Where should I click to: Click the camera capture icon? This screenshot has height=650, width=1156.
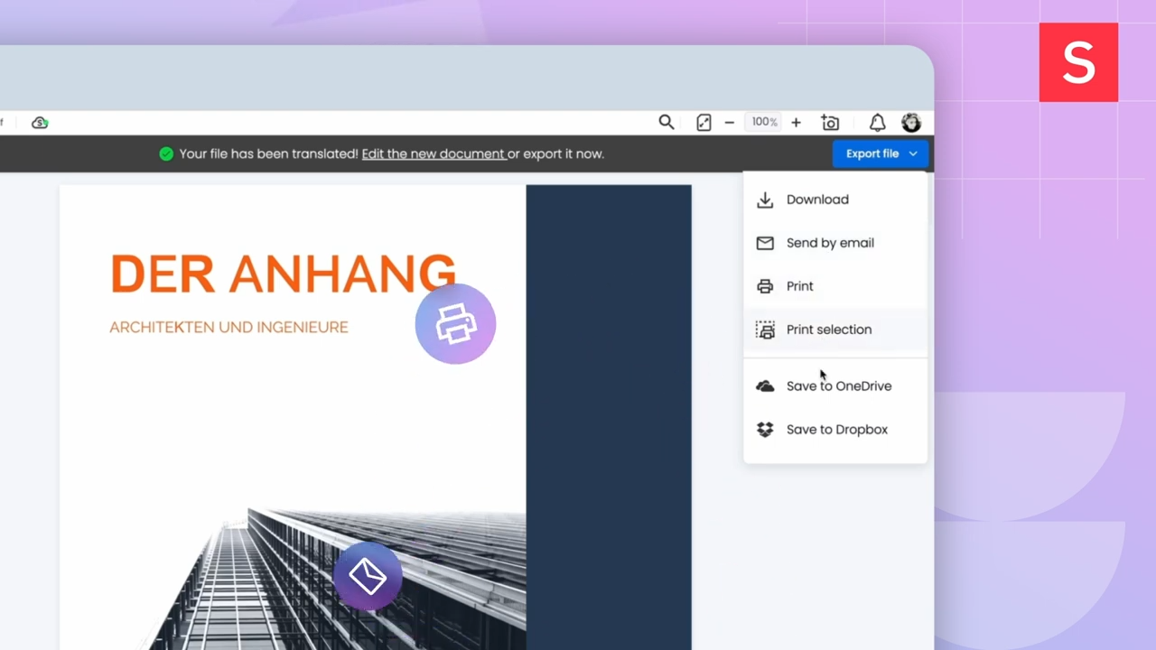tap(830, 123)
